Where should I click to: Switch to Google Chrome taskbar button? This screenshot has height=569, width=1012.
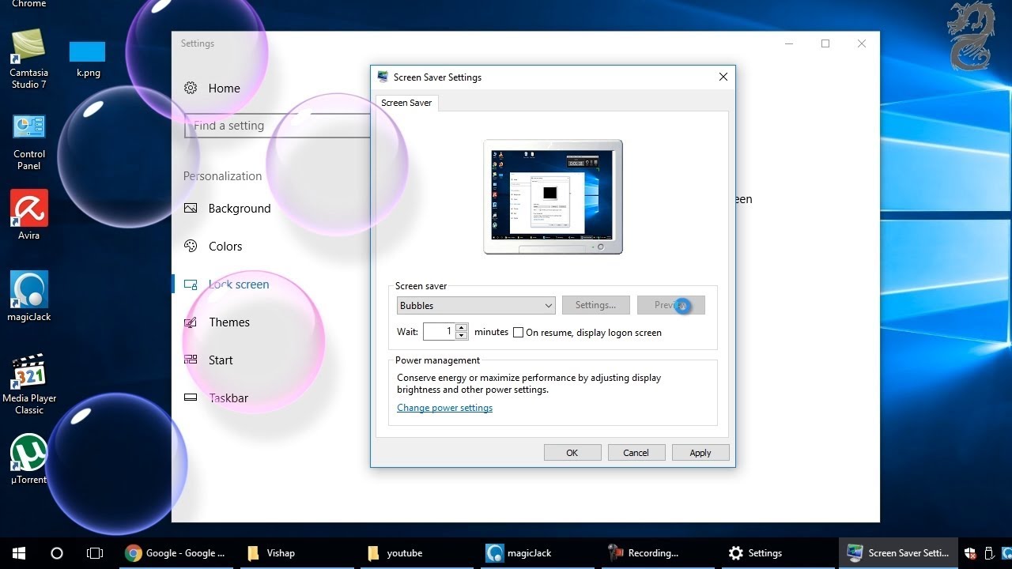click(176, 553)
